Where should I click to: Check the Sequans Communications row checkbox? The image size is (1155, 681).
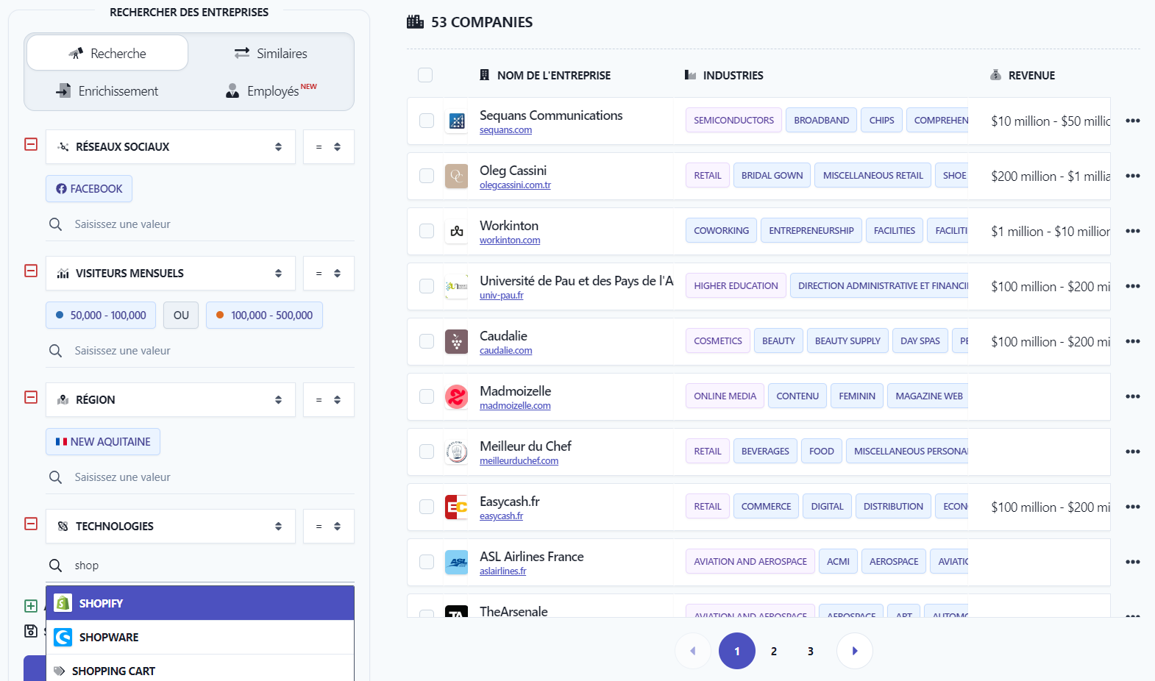pos(427,121)
